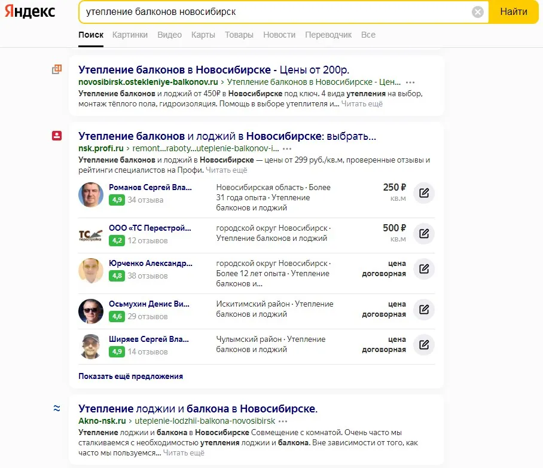Click 'цена договорная' in Осьмухин Денис row
The image size is (543, 468).
click(384, 309)
